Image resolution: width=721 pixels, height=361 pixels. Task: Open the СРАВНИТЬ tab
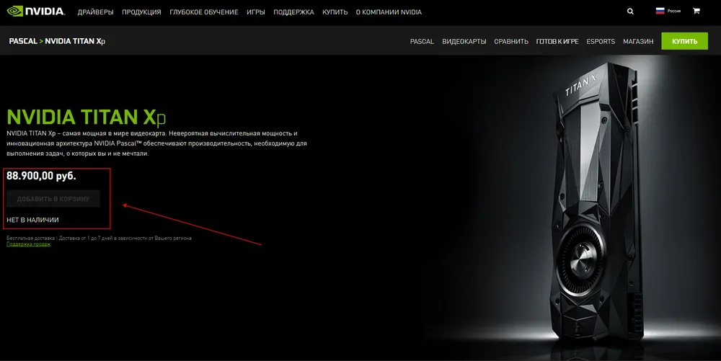[x=511, y=41]
